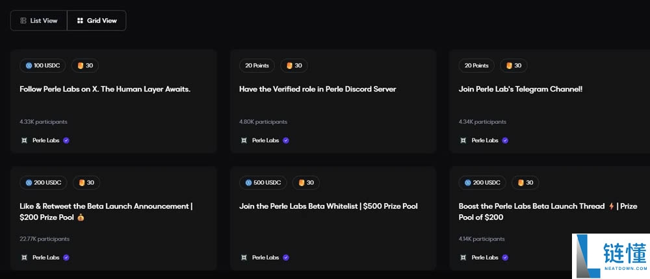Image resolution: width=650 pixels, height=279 pixels.
Task: Click Perle Labs logo on Boost Thread card
Action: tap(463, 258)
